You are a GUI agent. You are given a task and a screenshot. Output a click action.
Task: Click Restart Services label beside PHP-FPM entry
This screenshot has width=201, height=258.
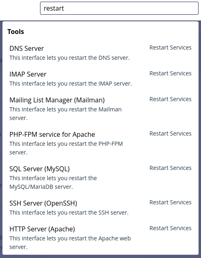tap(170, 134)
